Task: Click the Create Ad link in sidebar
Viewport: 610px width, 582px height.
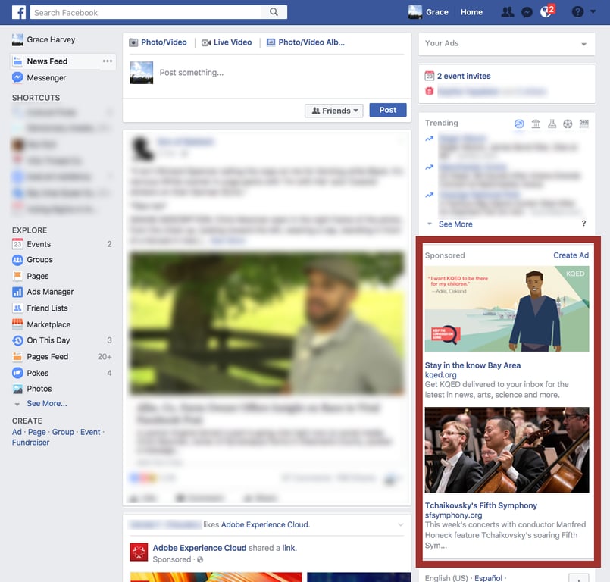Action: pos(17,432)
